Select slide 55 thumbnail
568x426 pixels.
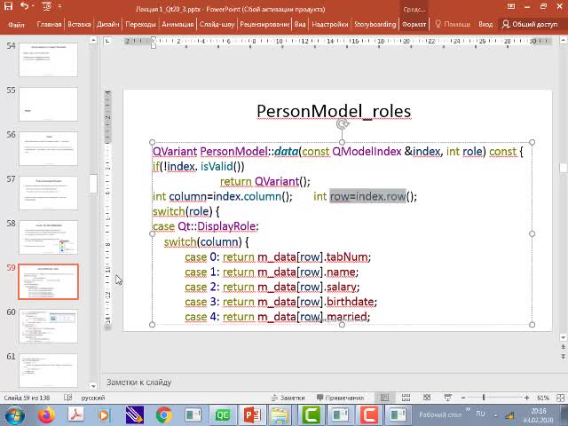[48, 105]
